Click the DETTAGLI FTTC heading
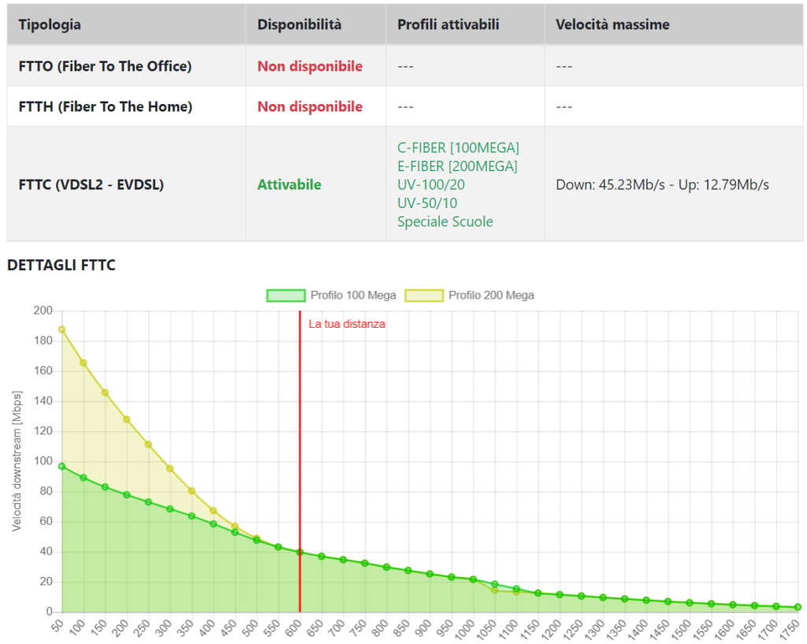Screen dimensions: 807x644 61,265
